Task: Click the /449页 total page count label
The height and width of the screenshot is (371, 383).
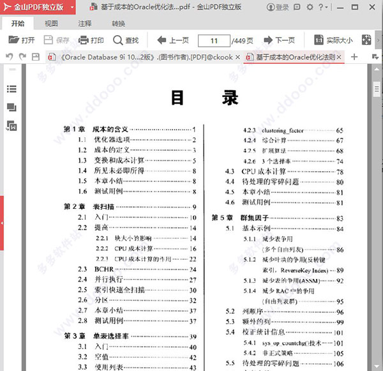Action: (243, 41)
